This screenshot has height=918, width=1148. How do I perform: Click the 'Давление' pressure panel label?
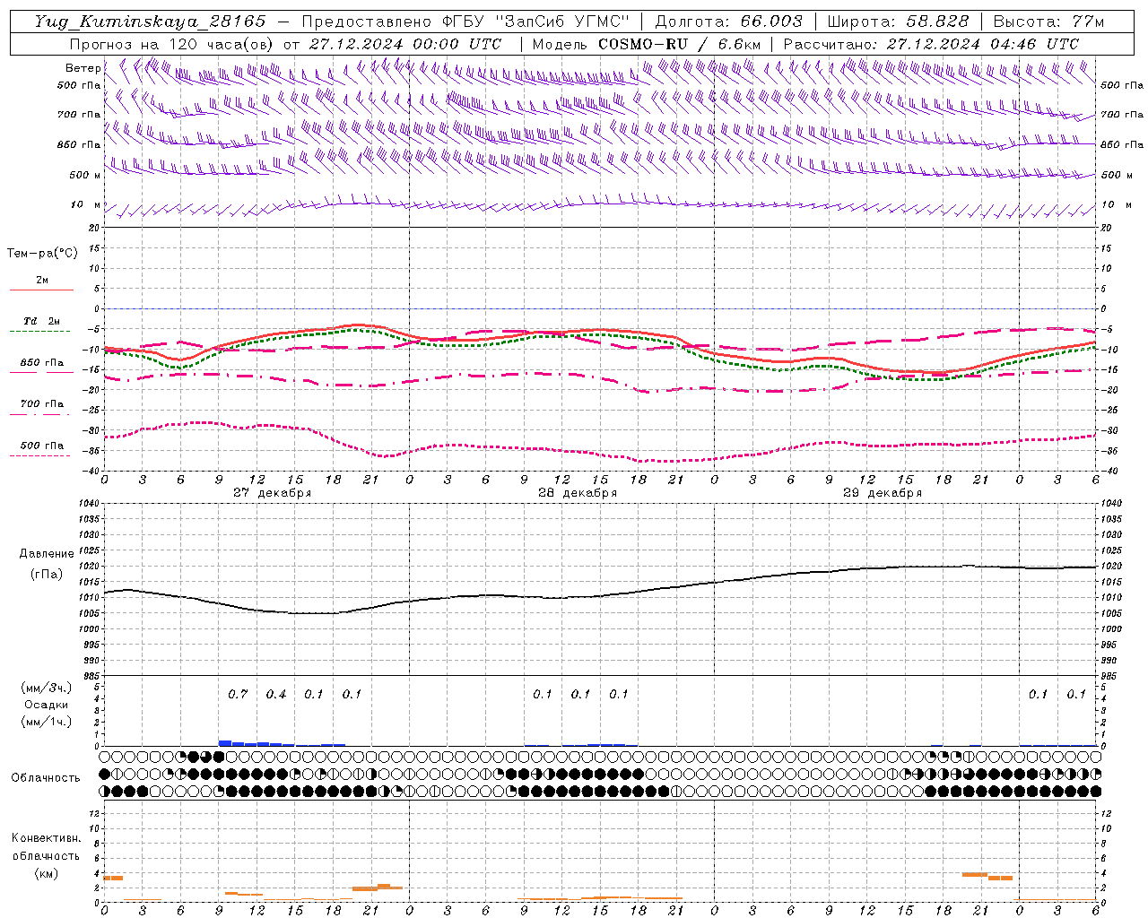pos(47,554)
